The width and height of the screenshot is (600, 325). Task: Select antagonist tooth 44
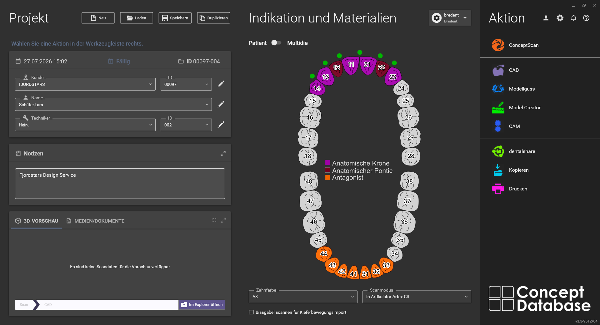pyautogui.click(x=324, y=254)
